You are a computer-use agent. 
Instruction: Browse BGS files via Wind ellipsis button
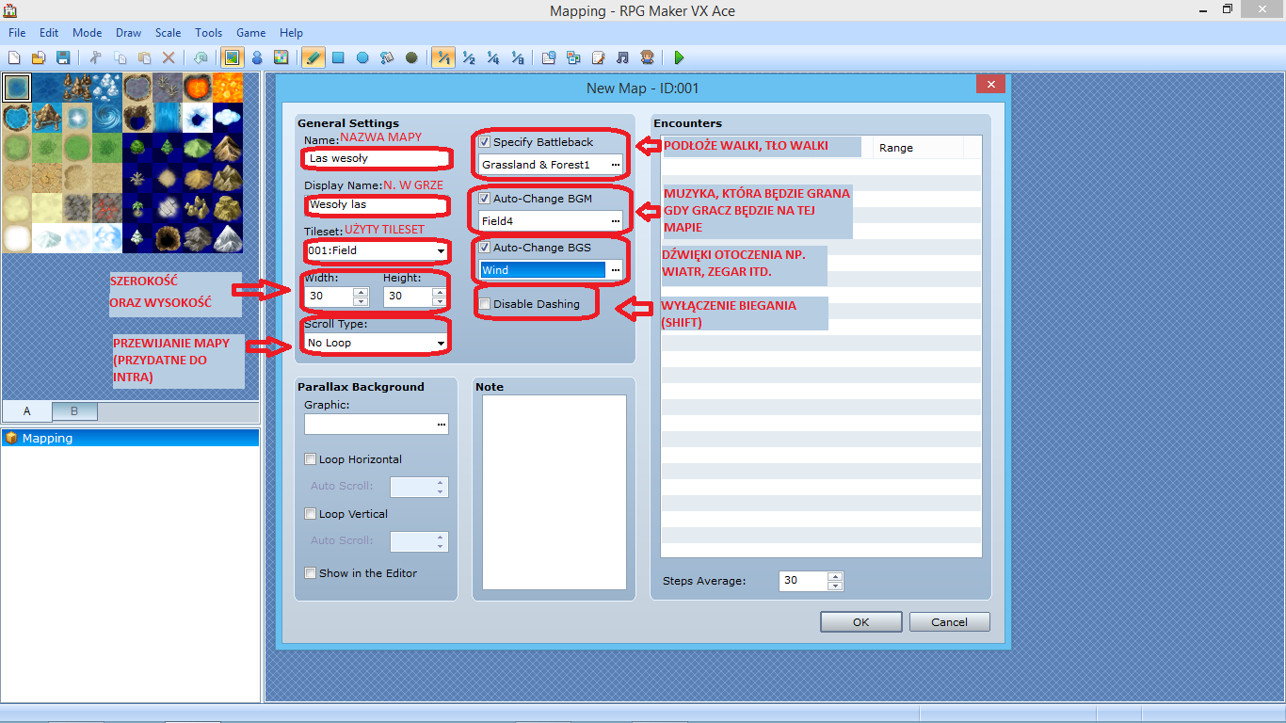click(x=615, y=270)
